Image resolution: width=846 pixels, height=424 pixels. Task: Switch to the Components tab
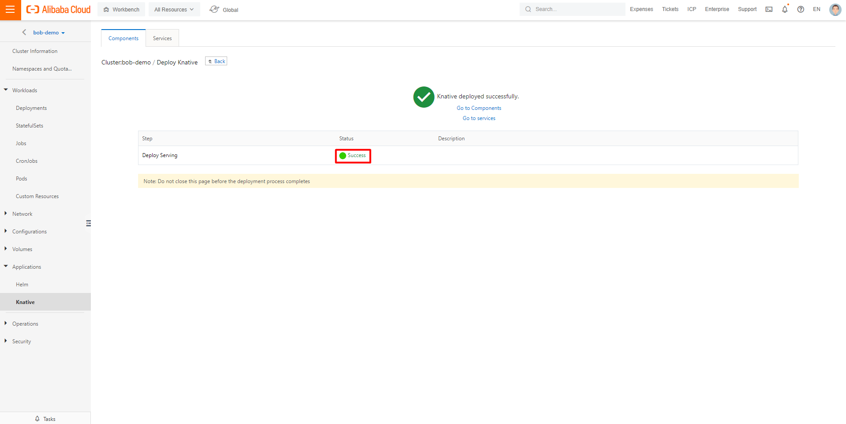pyautogui.click(x=124, y=38)
